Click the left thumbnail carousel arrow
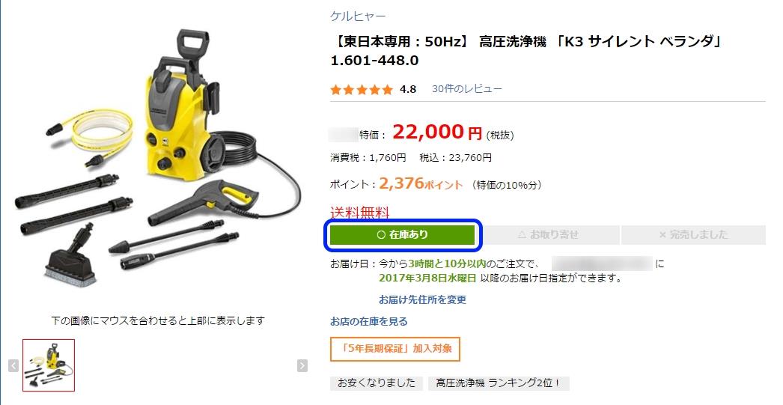Viewport: 783px width, 405px height. [13, 365]
